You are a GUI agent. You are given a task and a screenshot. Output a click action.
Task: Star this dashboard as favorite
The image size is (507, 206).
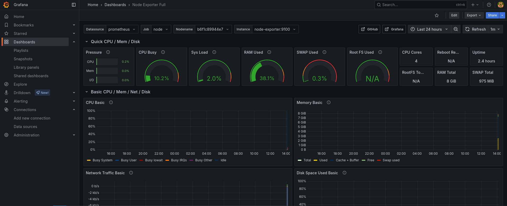(437, 15)
